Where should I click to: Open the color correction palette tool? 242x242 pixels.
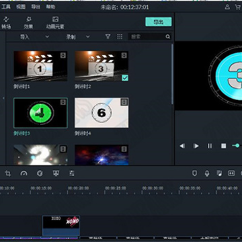pos(40,173)
